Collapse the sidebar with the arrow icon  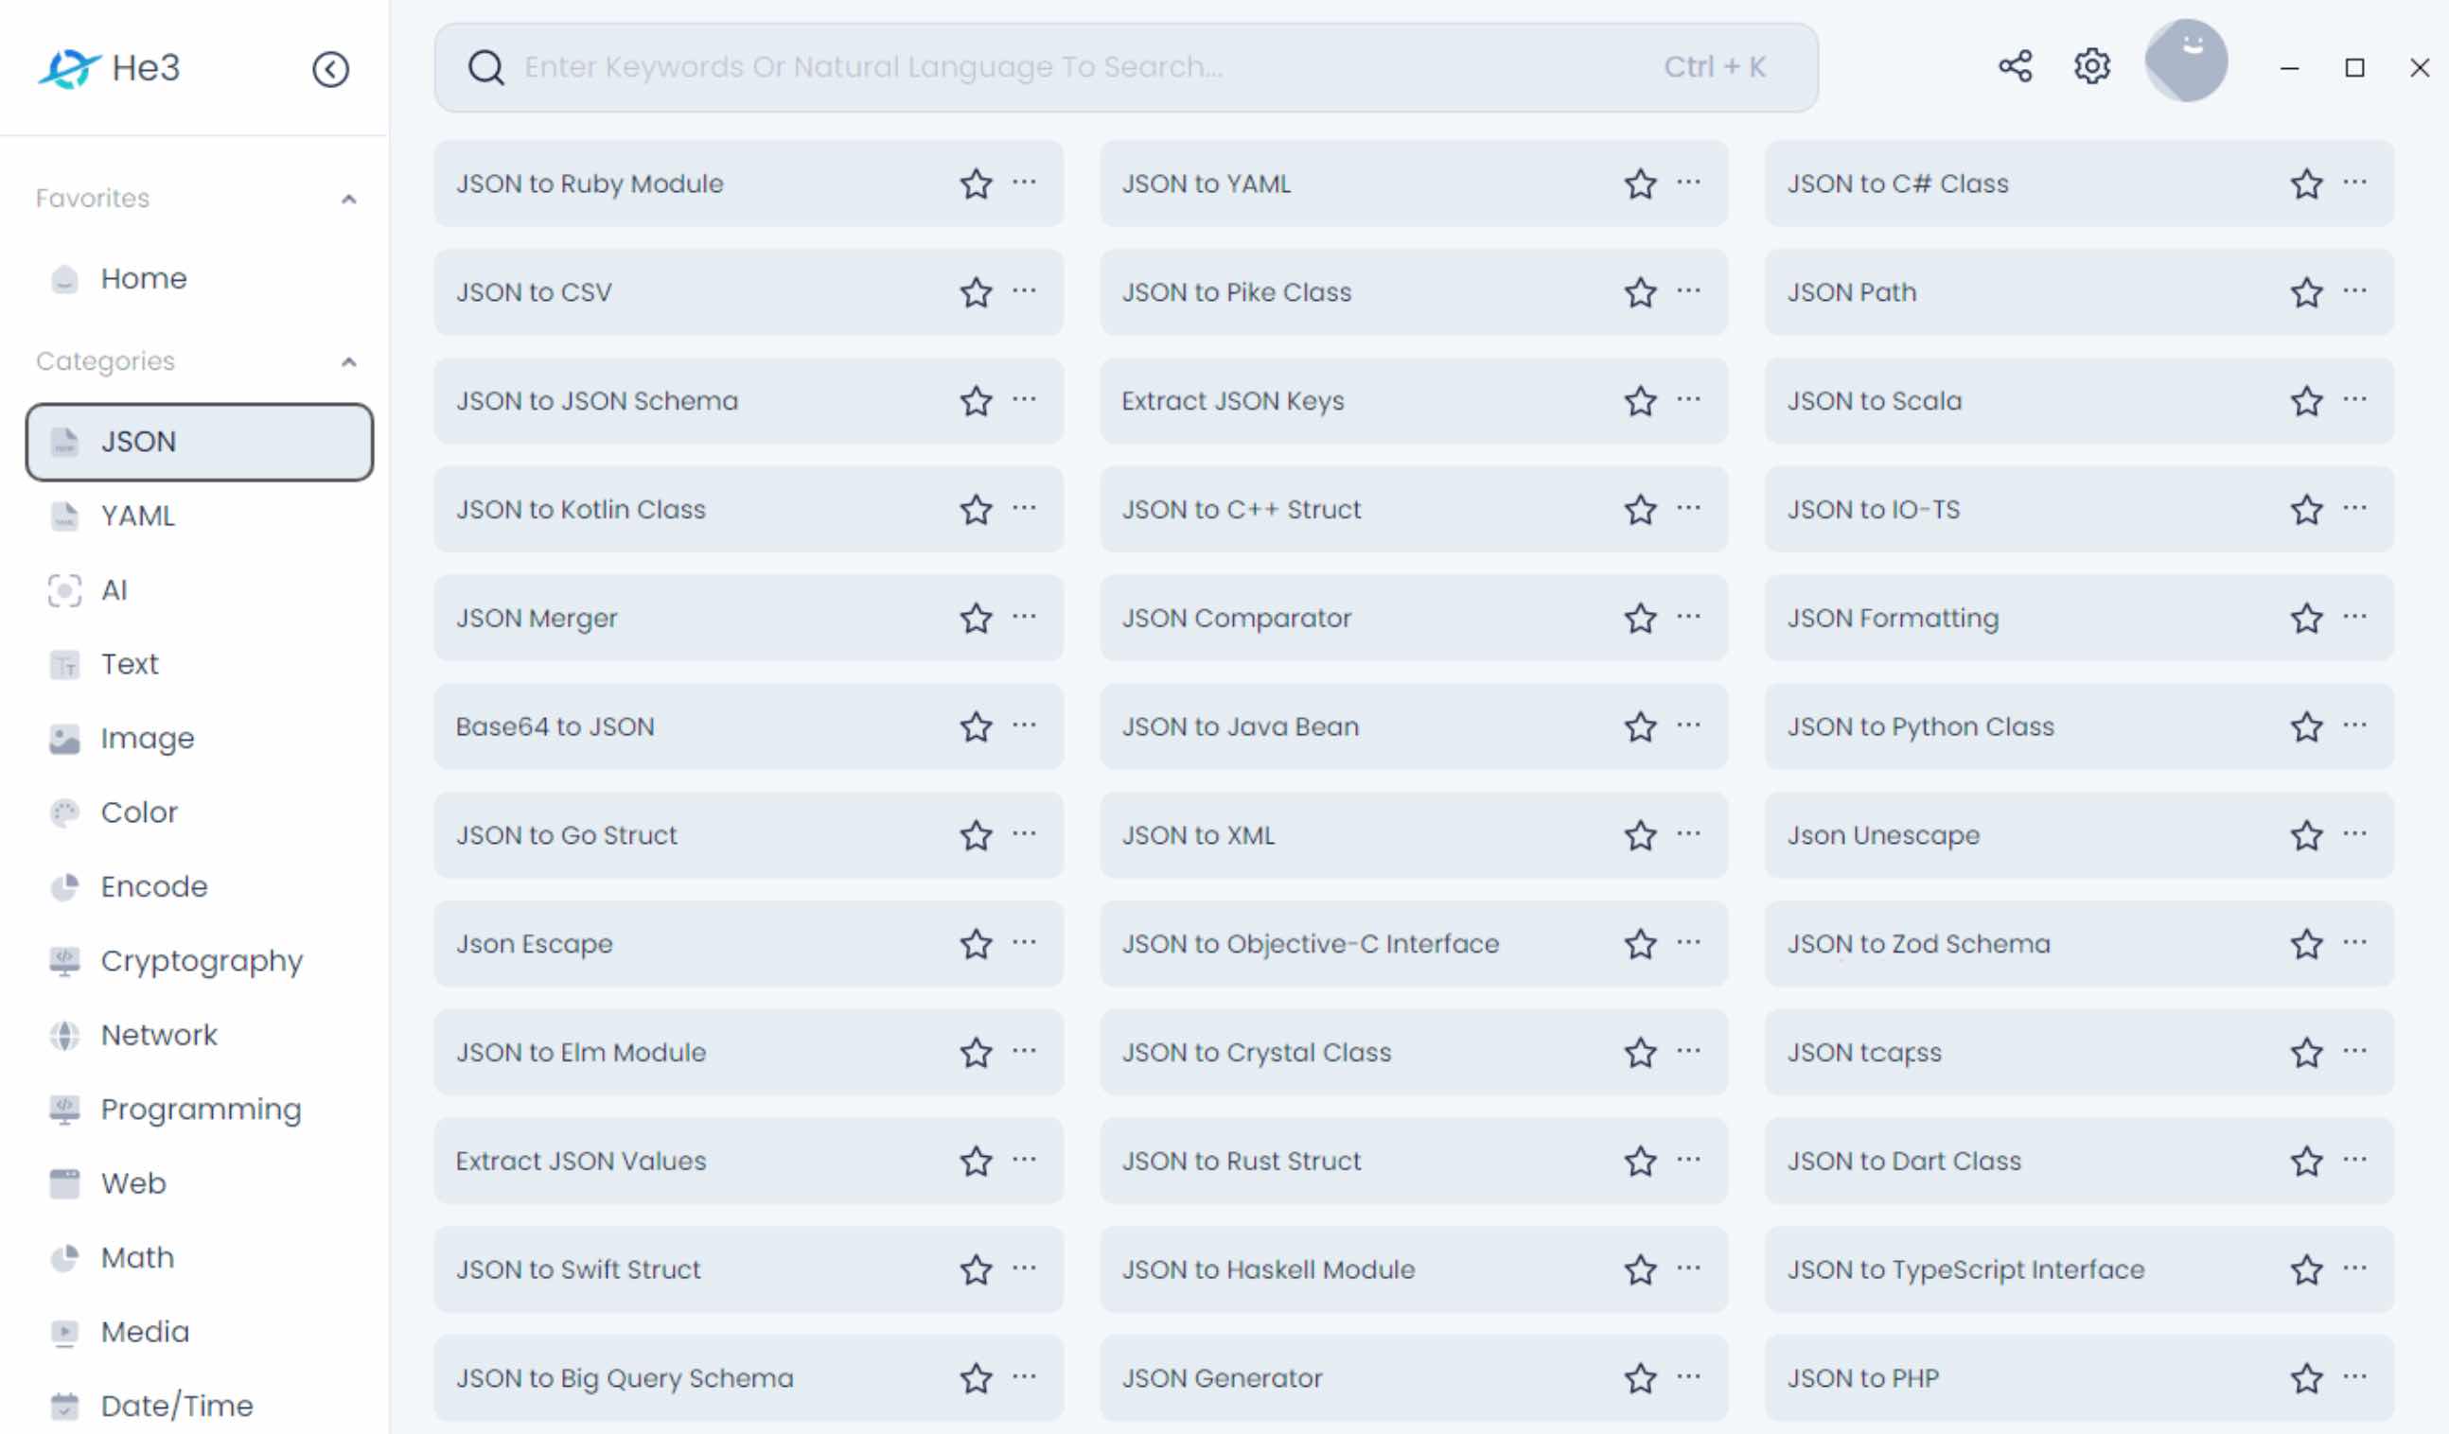tap(330, 69)
